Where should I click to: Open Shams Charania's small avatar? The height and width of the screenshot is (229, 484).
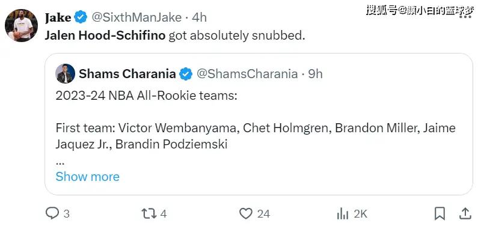(x=65, y=73)
